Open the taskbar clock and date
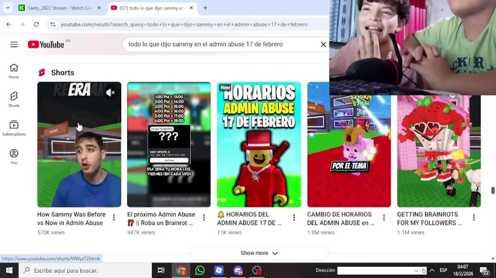 tap(463, 270)
